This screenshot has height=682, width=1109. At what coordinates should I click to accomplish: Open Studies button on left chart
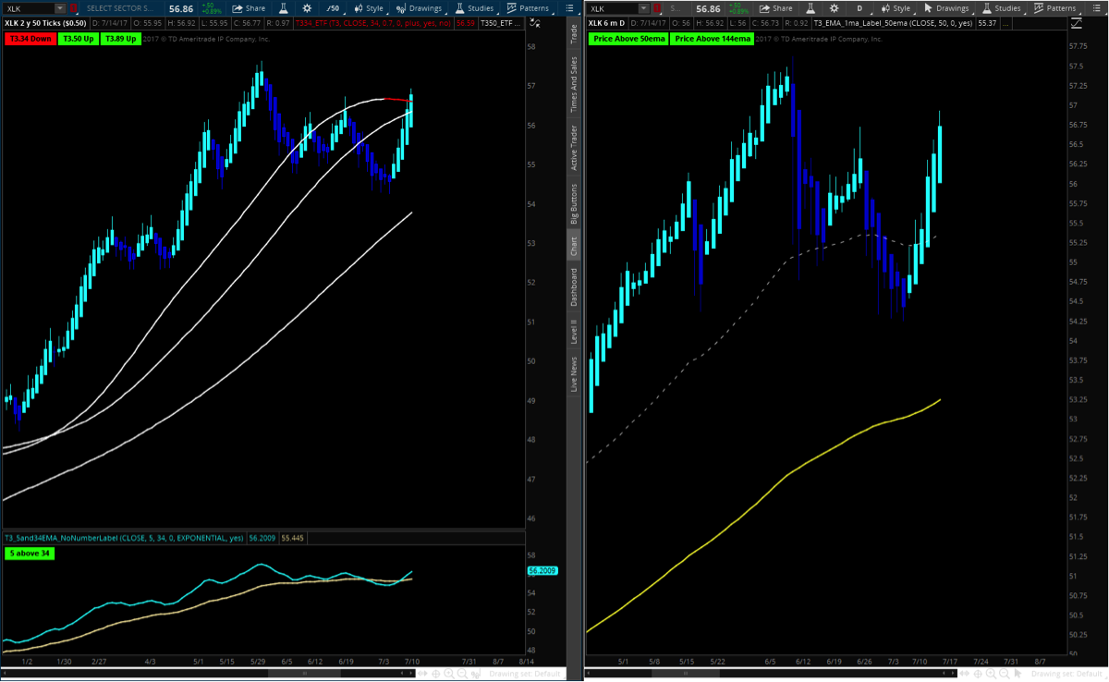[473, 8]
